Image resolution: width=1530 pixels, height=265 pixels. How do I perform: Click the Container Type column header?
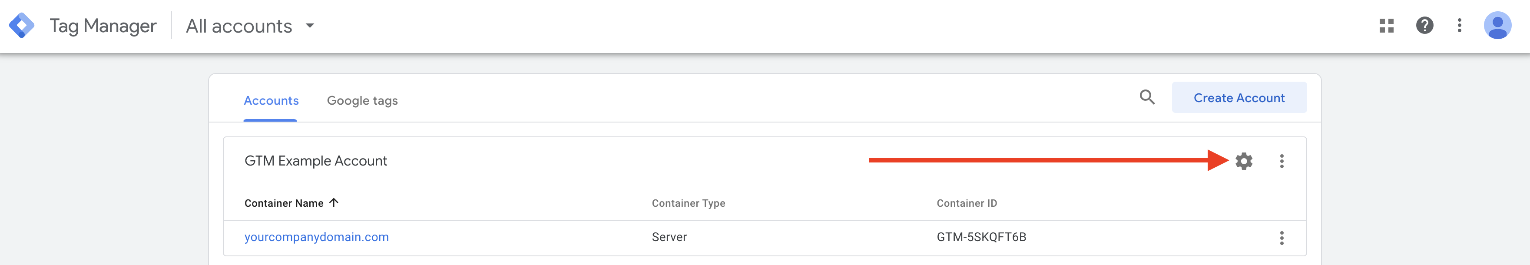tap(689, 203)
